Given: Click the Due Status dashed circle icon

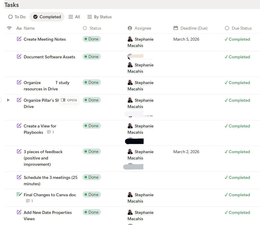Looking at the screenshot, I should pyautogui.click(x=227, y=28).
